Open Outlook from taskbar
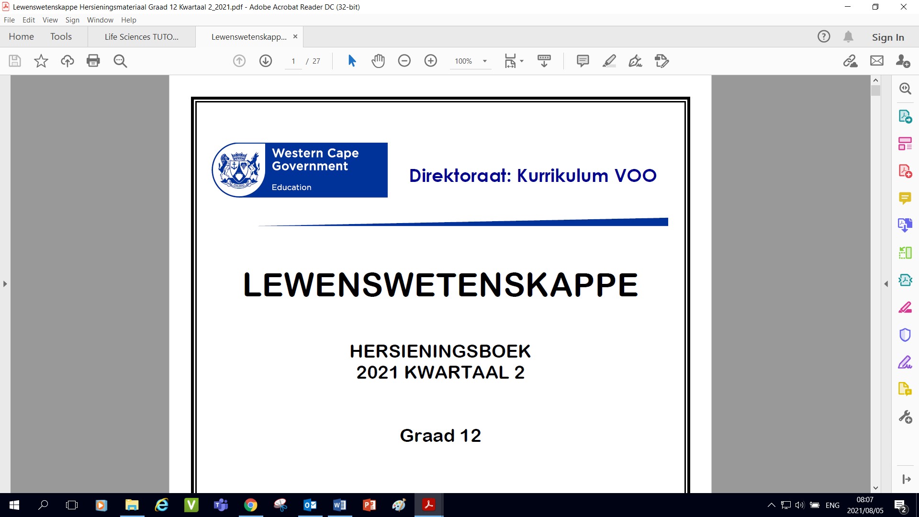This screenshot has width=919, height=517. 310,505
